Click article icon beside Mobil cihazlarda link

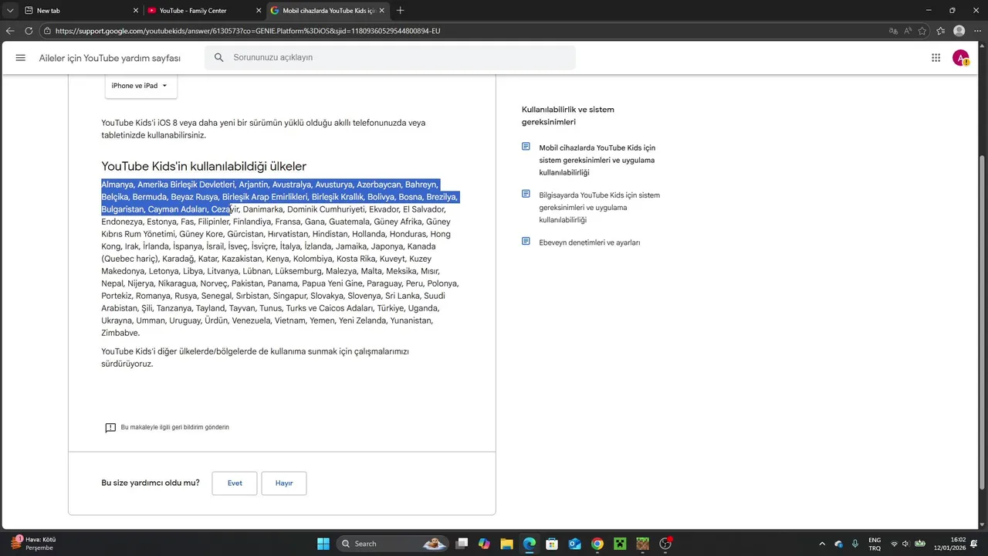(x=526, y=147)
